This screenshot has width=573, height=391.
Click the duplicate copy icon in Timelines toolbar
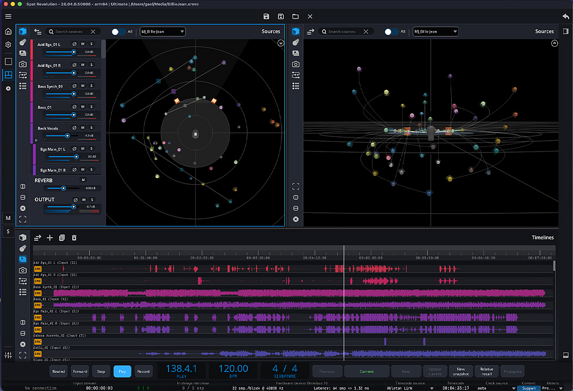tap(62, 237)
